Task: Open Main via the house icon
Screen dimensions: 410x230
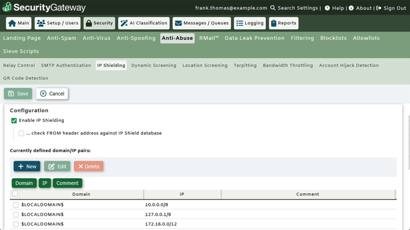Action: click(12, 23)
